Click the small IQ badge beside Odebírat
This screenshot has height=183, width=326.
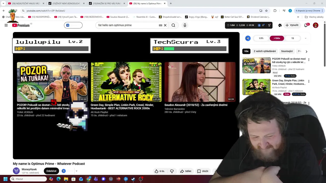click(x=64, y=171)
